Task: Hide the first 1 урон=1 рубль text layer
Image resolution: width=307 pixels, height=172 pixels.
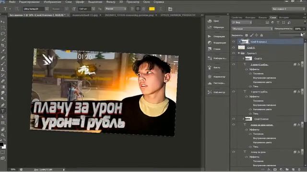Action: [x=234, y=64]
